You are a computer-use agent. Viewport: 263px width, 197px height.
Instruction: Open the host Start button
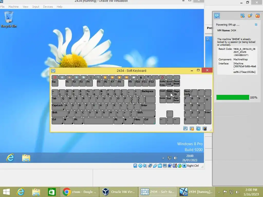tap(6, 192)
